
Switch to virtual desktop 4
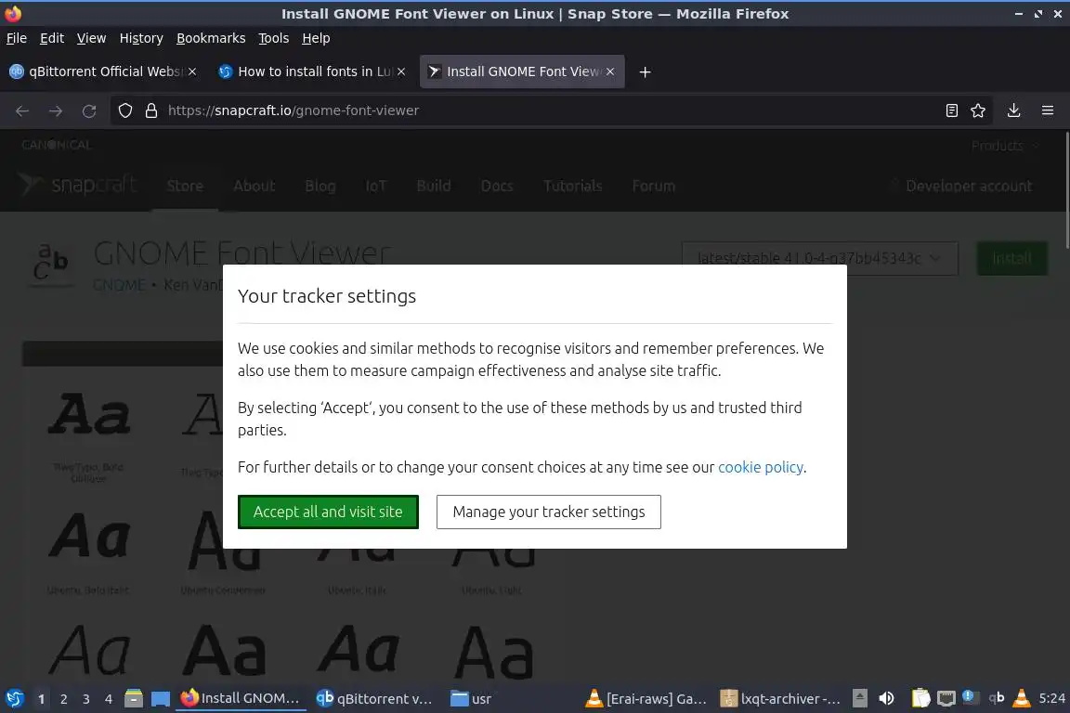click(x=109, y=699)
